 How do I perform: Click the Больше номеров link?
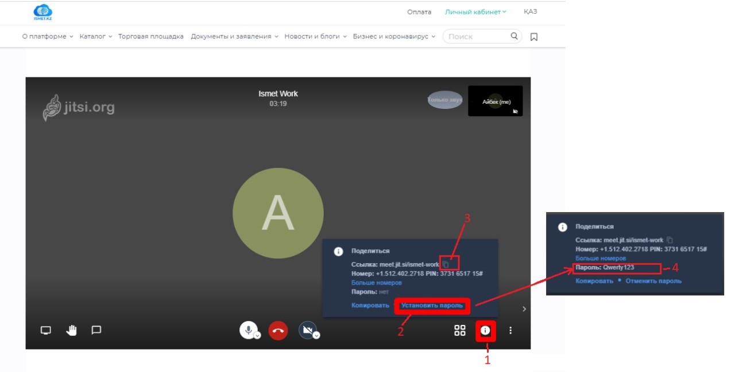pos(376,283)
